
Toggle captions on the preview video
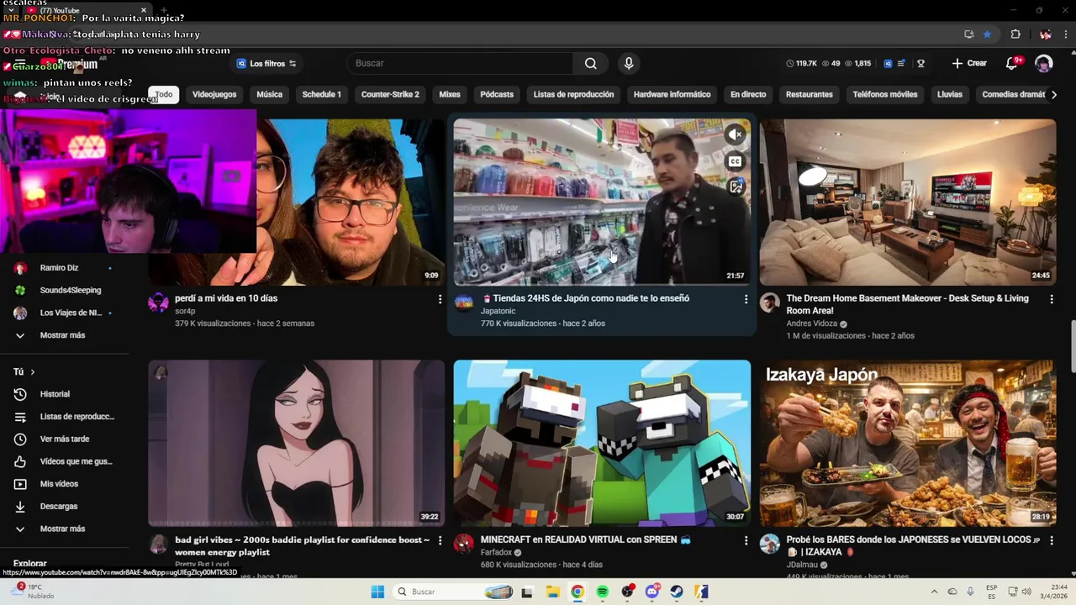736,161
